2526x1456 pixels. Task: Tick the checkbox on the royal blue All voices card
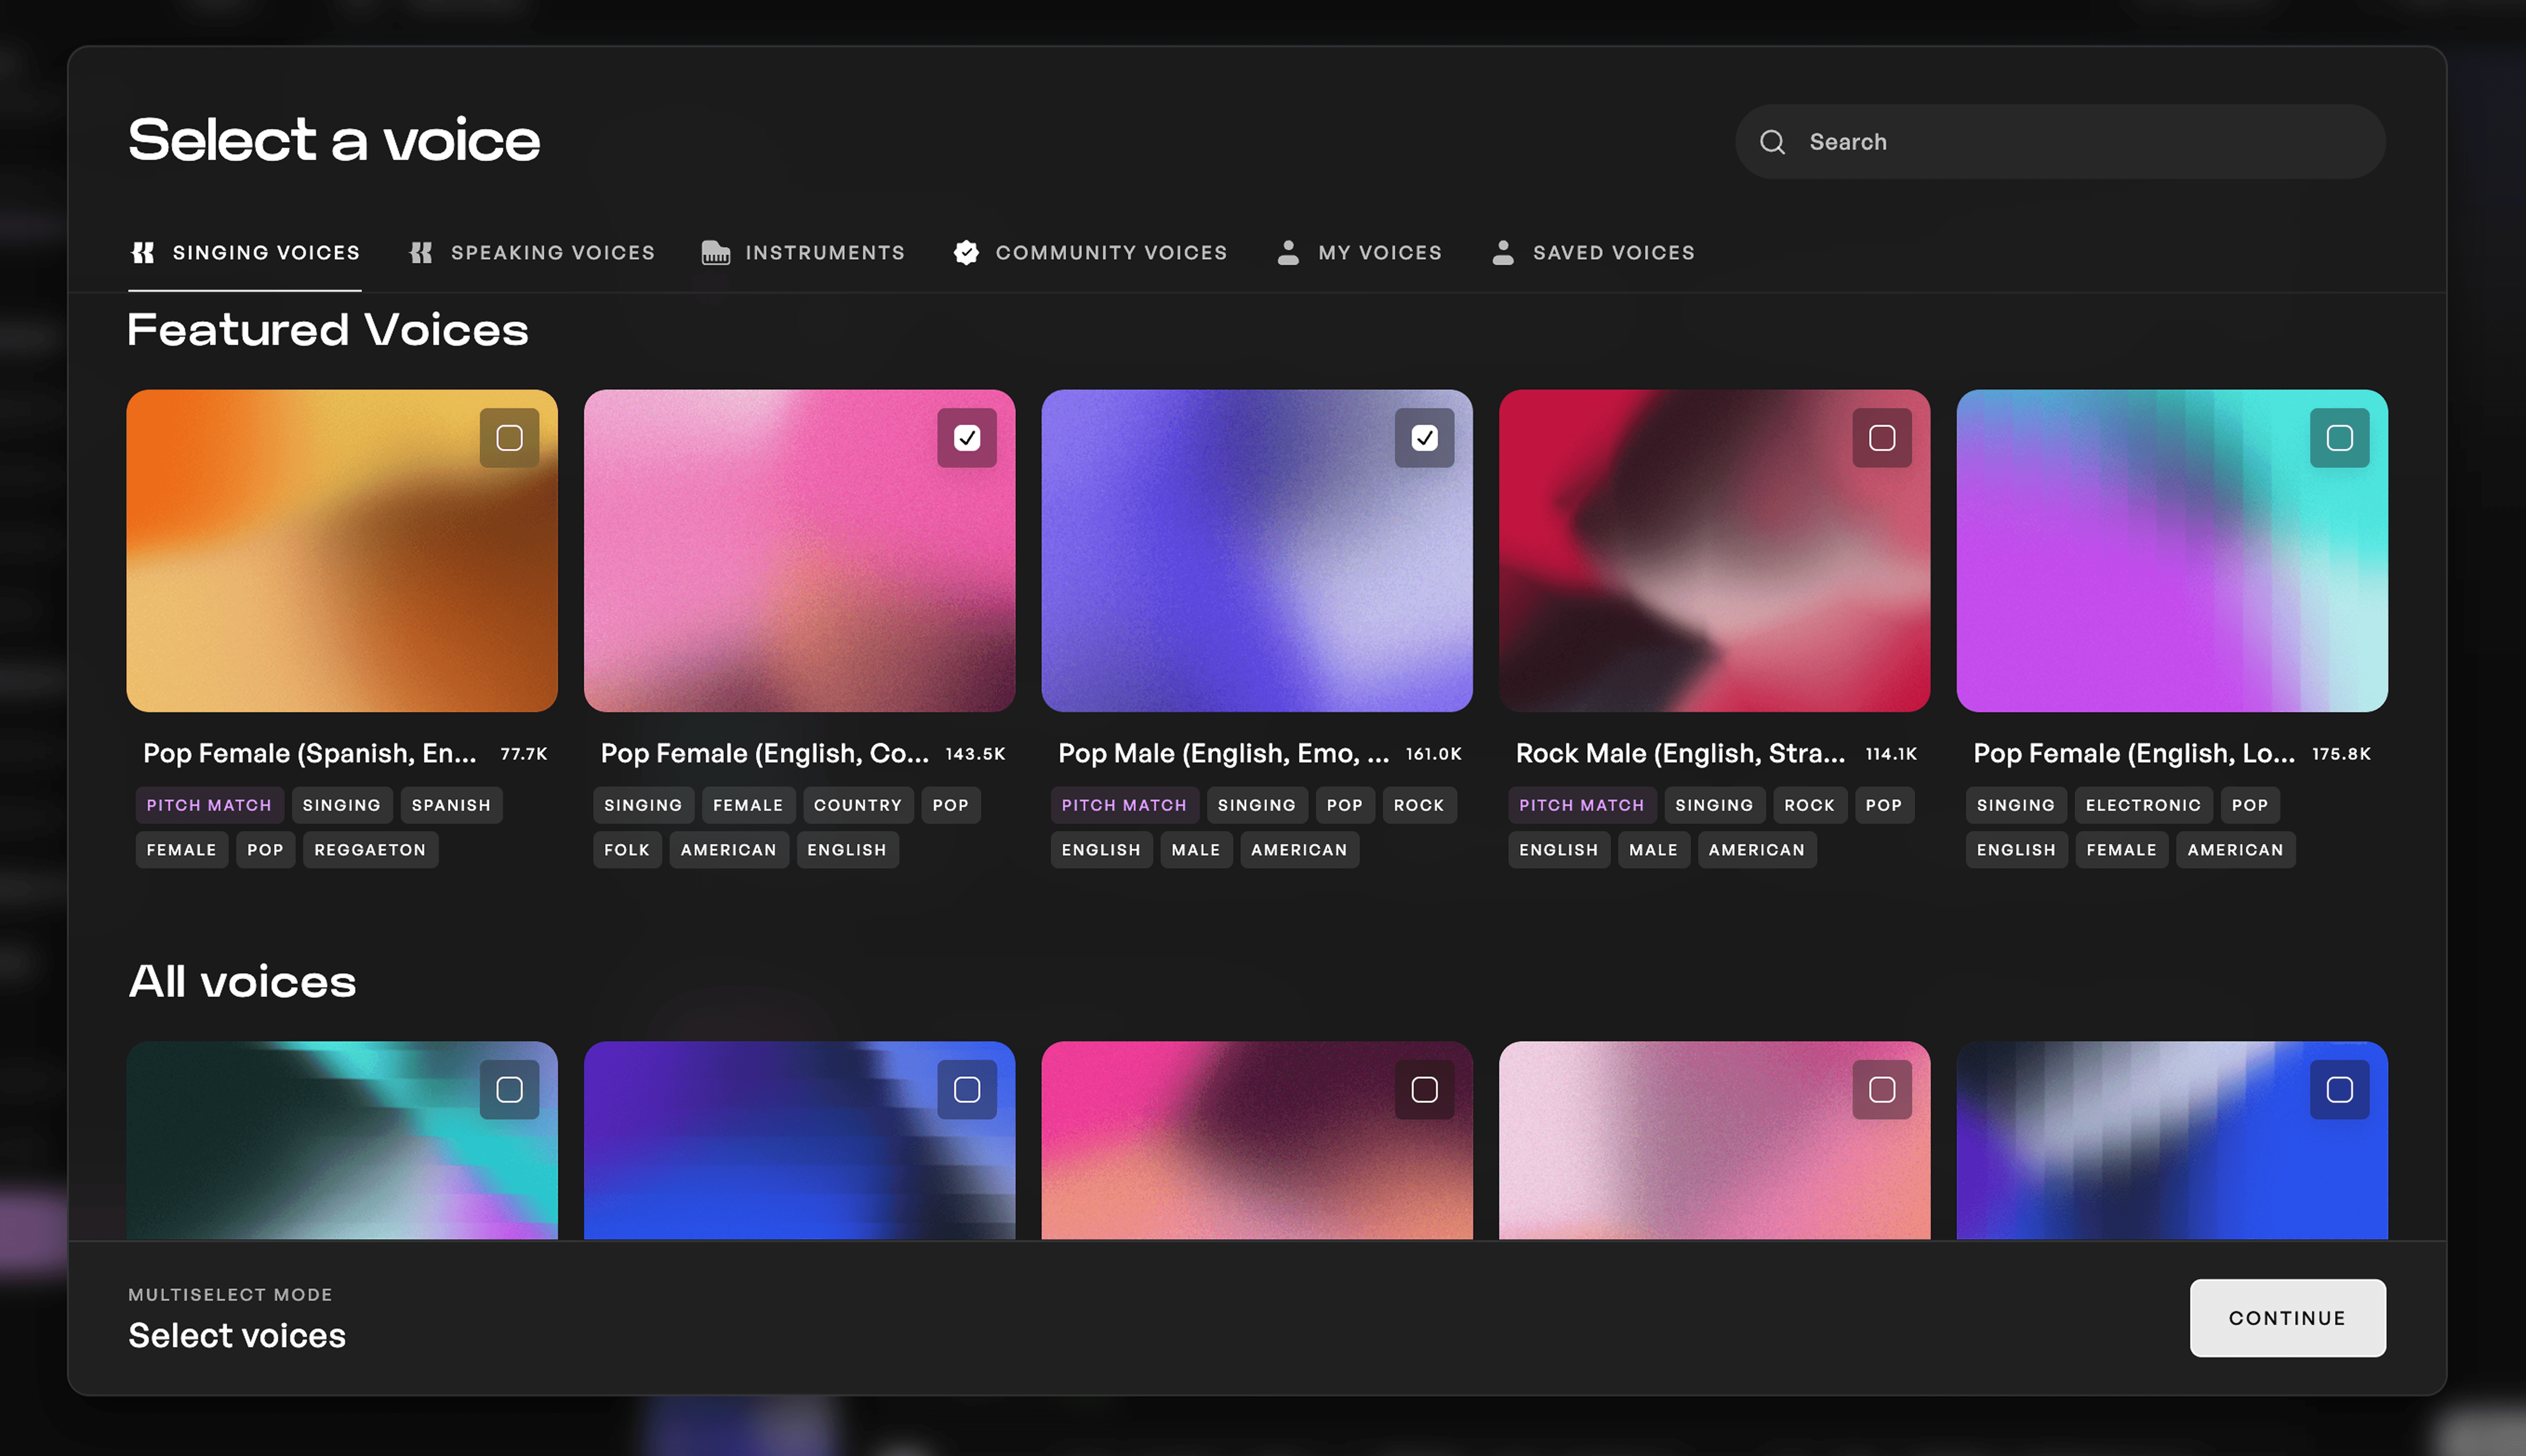(x=2339, y=1089)
